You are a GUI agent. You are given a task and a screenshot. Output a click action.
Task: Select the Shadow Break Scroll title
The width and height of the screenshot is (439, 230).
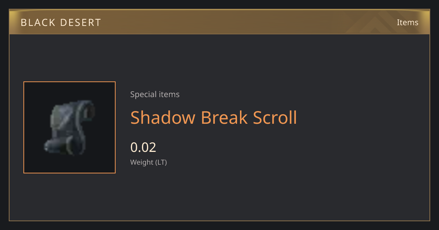pos(214,118)
